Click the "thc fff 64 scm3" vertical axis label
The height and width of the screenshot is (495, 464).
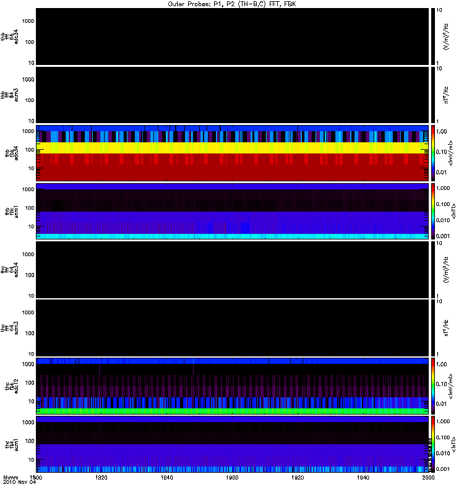(9, 328)
